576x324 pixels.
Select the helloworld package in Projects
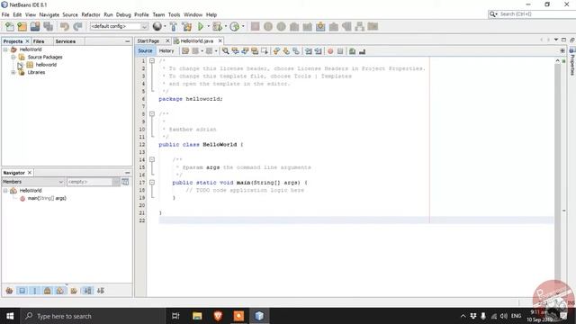coord(46,65)
